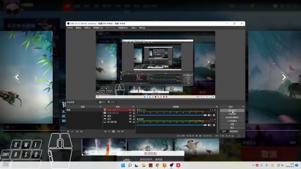
Task: Click the right carousel arrow on background
Action: pyautogui.click(x=284, y=77)
